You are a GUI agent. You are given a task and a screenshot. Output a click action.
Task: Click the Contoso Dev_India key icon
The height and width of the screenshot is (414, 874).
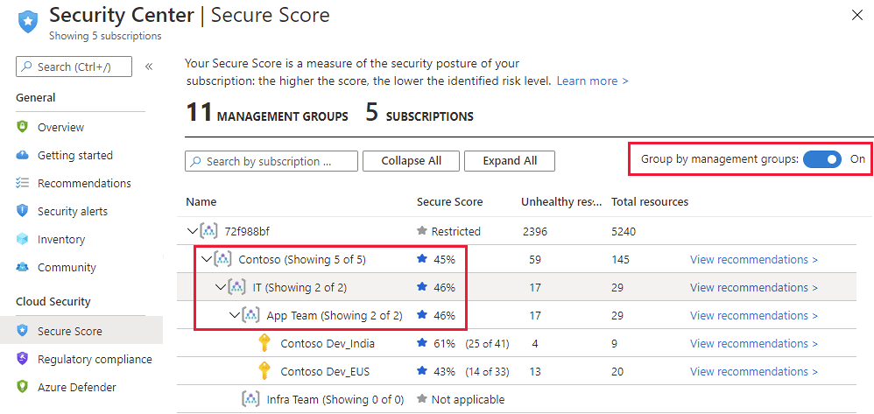click(264, 343)
